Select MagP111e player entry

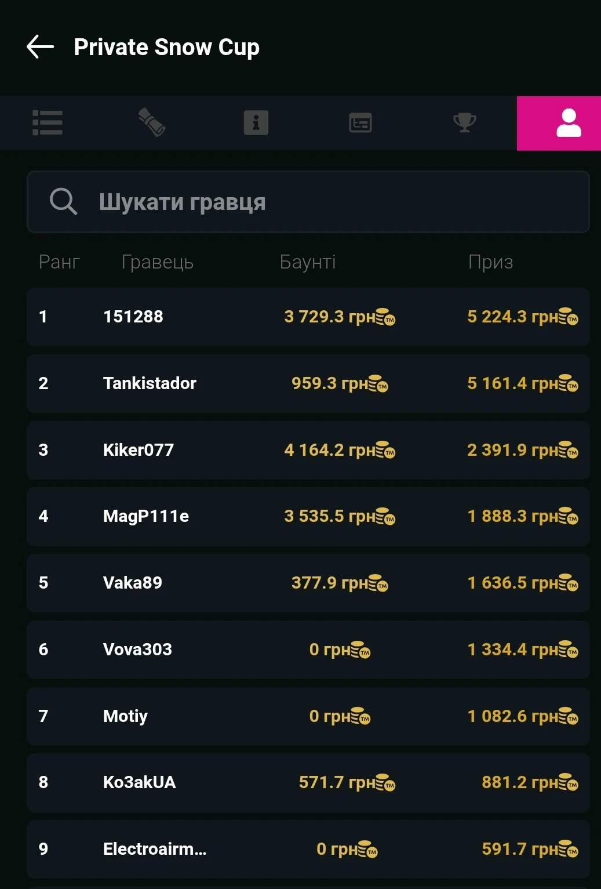pos(308,516)
